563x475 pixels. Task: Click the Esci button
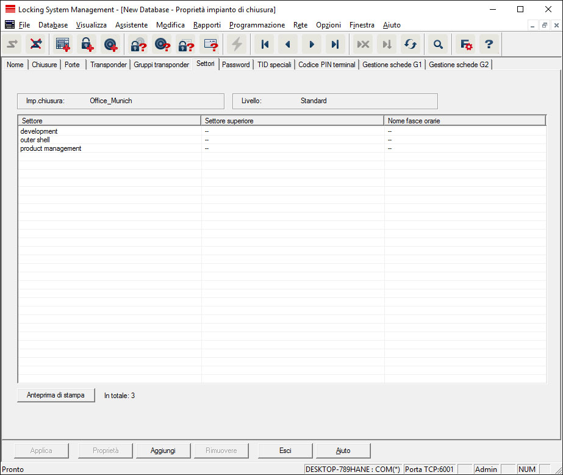[285, 451]
